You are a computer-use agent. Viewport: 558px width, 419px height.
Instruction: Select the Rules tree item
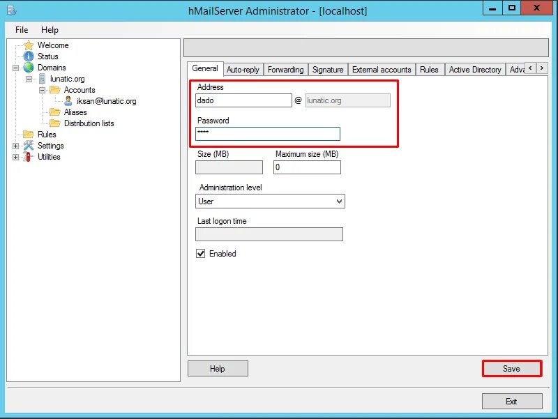47,134
